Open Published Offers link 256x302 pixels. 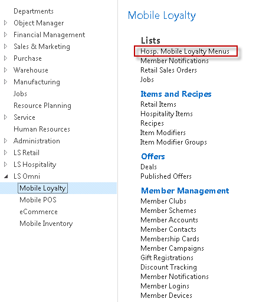pyautogui.click(x=166, y=176)
